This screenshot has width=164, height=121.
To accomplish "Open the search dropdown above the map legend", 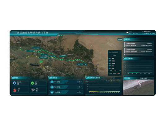I will point(114,52).
